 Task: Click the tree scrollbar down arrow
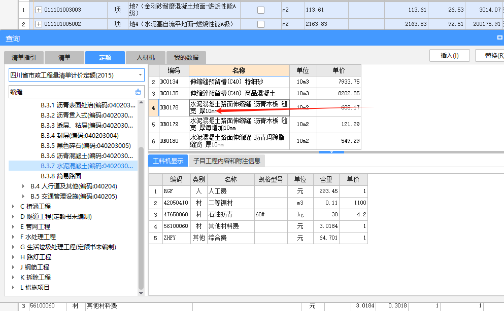[141, 293]
